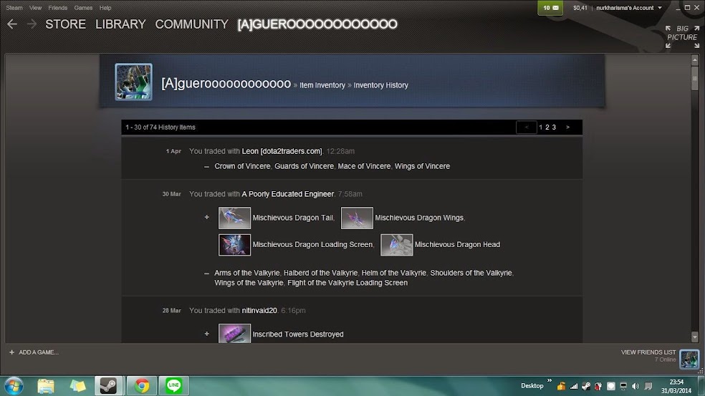Click the Steam system tray icon
705x396 pixels.
[586, 386]
